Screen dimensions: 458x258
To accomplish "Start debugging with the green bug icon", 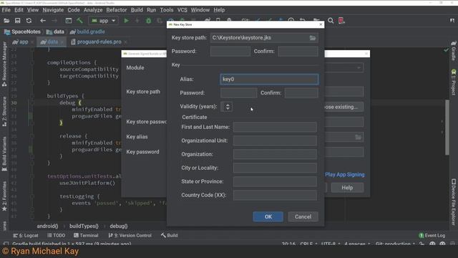I will click(149, 21).
